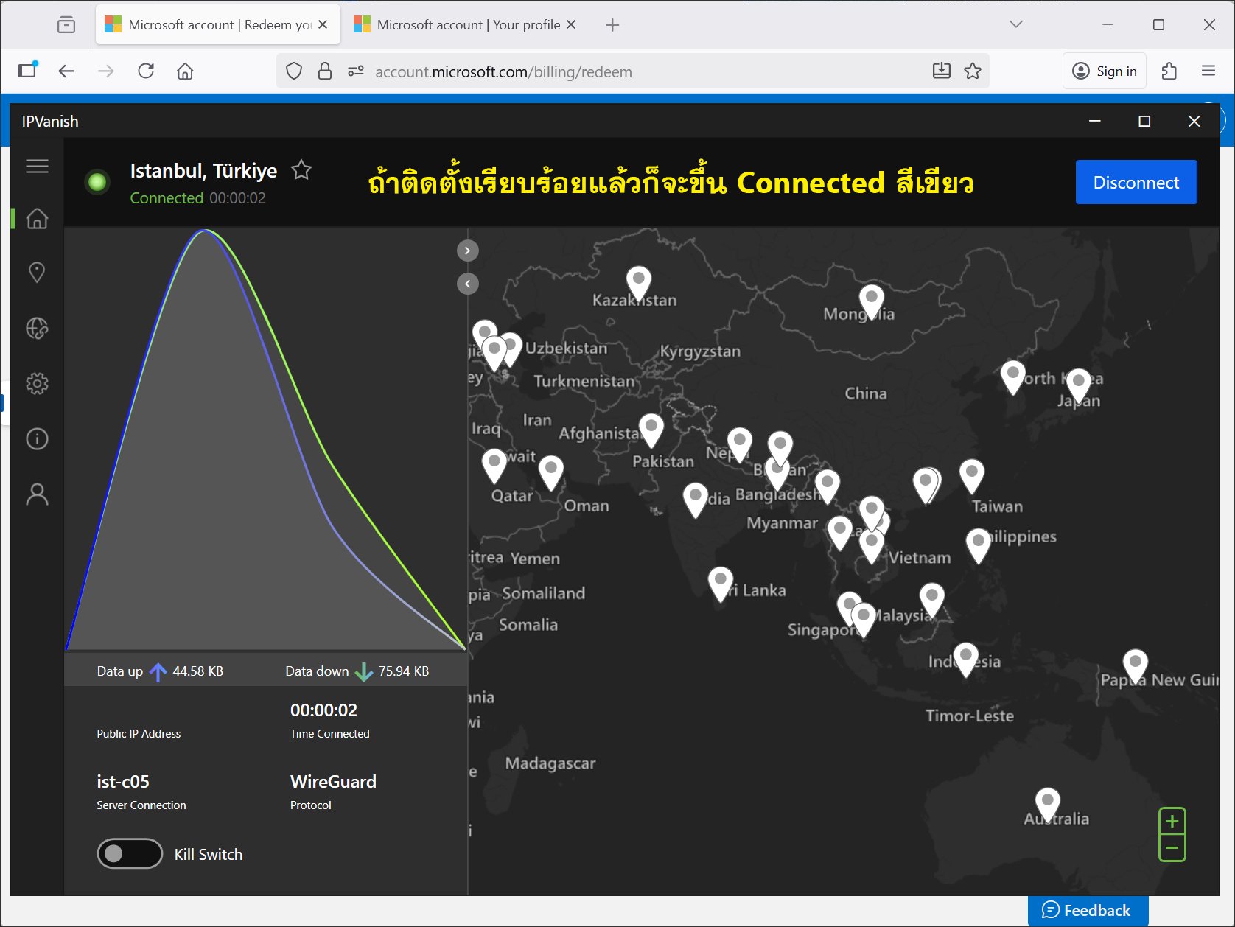Open the globe icon in sidebar

point(37,328)
